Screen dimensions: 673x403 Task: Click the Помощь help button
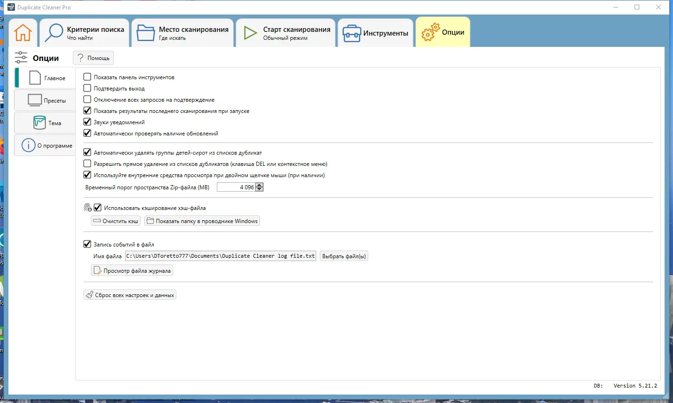[93, 58]
